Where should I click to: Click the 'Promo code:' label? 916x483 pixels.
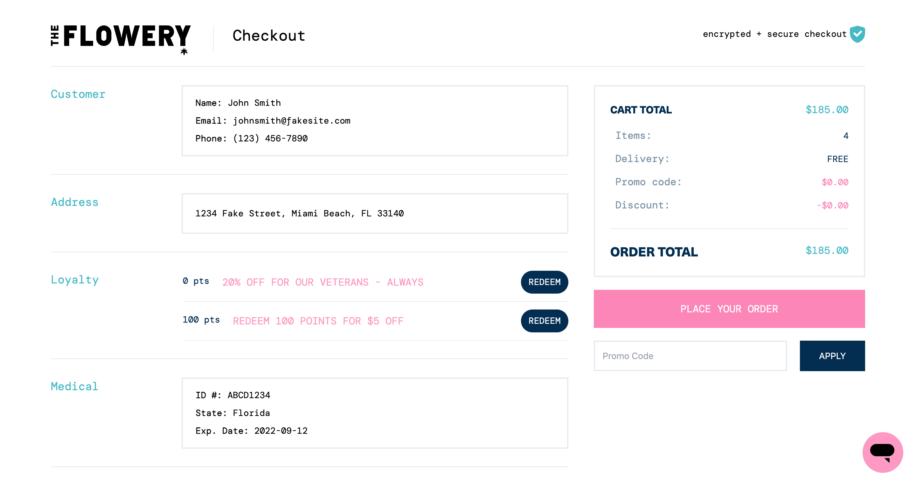tap(648, 182)
